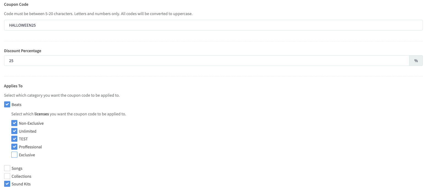Click the 'Select which category' description text
The image size is (427, 189).
click(x=62, y=95)
